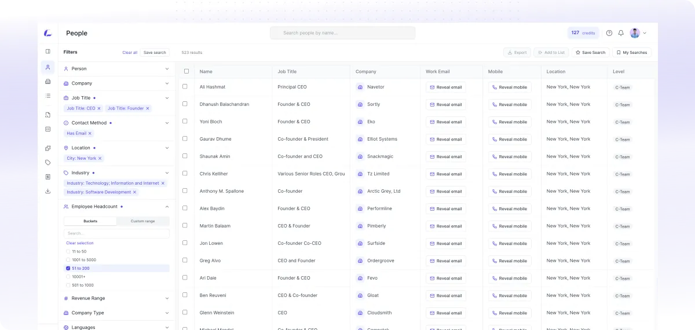
Task: Select the checkbox for Ali Hashmat
Action: pos(185,86)
